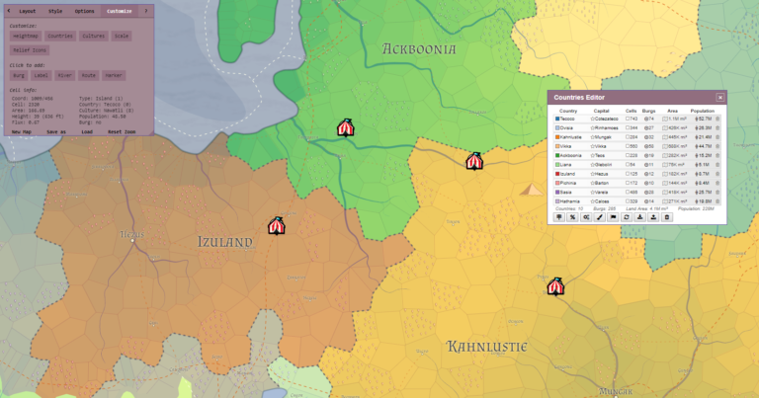Click the percent icon in Countries Editor
This screenshot has width=759, height=398.
[573, 217]
